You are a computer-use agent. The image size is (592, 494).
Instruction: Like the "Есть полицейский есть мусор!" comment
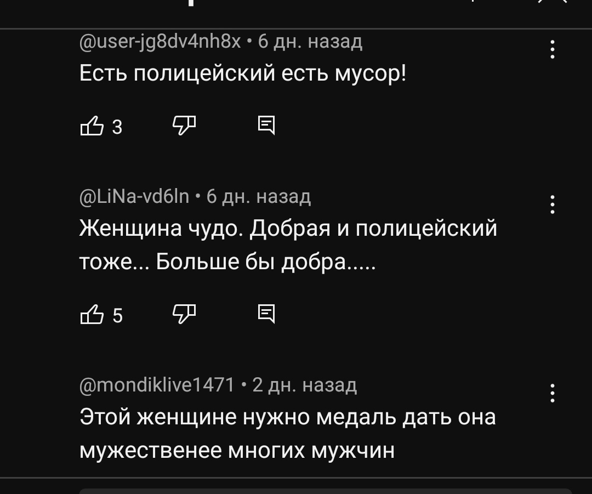[92, 126]
